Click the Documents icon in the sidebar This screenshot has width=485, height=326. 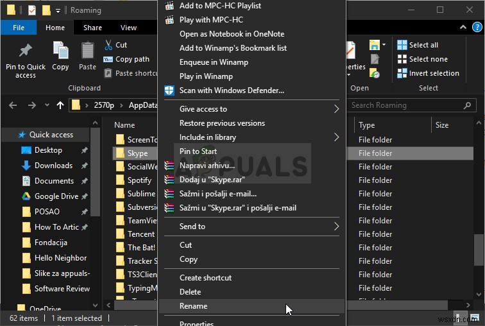click(x=26, y=181)
